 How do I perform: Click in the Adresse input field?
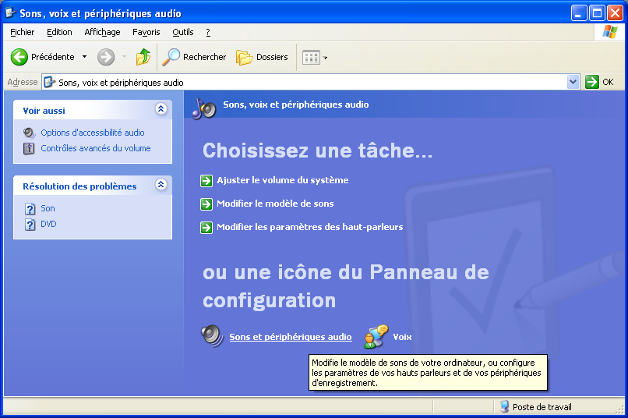tap(311, 82)
